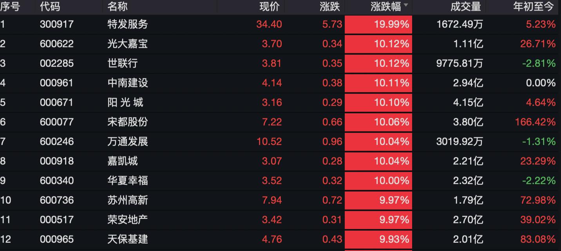
Task: Click the 苏州高新 stock name
Action: coord(128,200)
